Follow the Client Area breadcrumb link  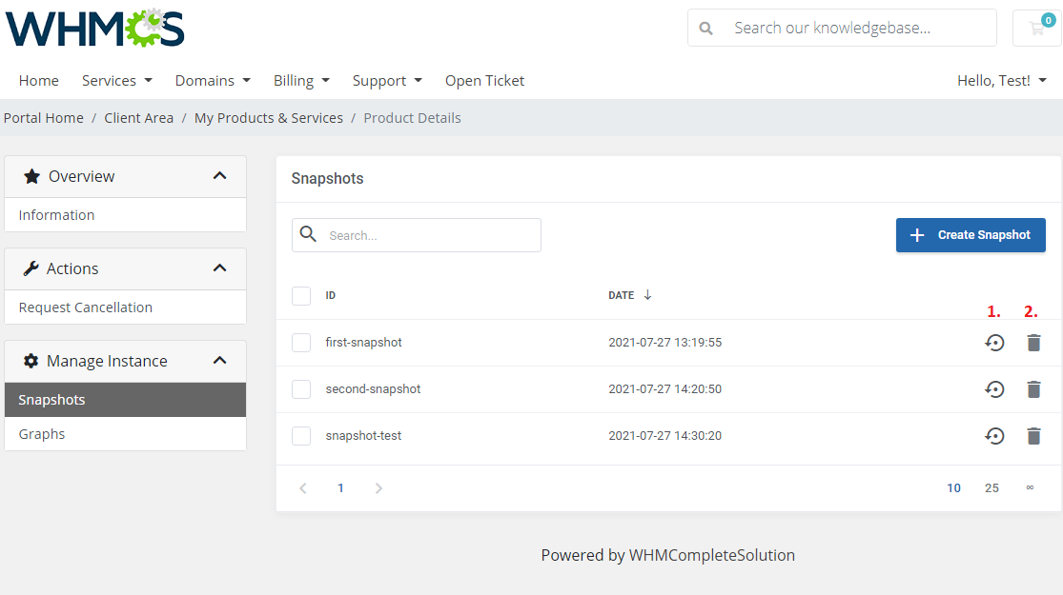139,118
